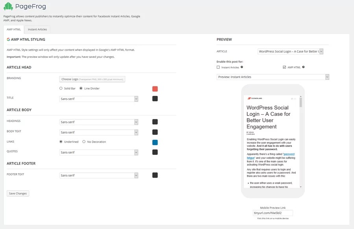354x229 pixels.
Task: Click the Cozmoslabs logo in phone preview
Action: (255, 98)
